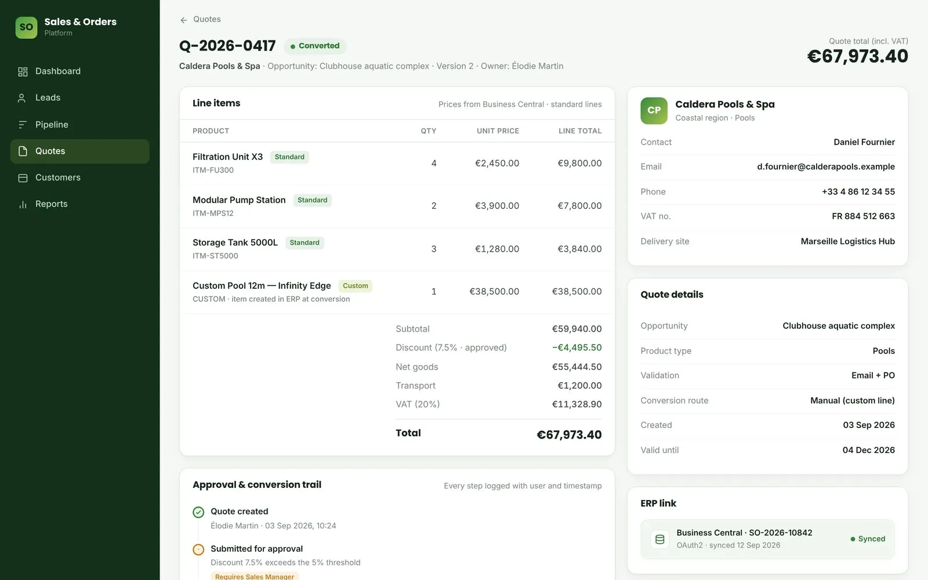Select the Modular Pump Station product name
This screenshot has height=580, width=928.
pos(239,200)
